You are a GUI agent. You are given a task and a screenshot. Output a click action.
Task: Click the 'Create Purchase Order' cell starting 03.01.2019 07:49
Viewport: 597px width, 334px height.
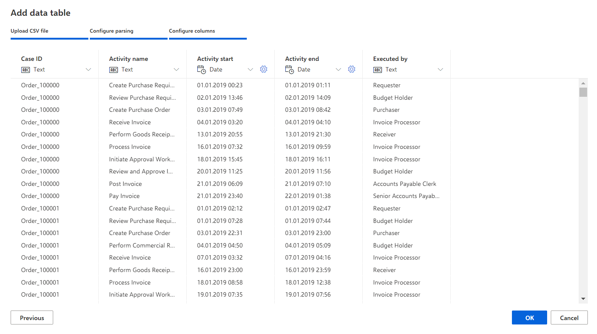tap(140, 110)
